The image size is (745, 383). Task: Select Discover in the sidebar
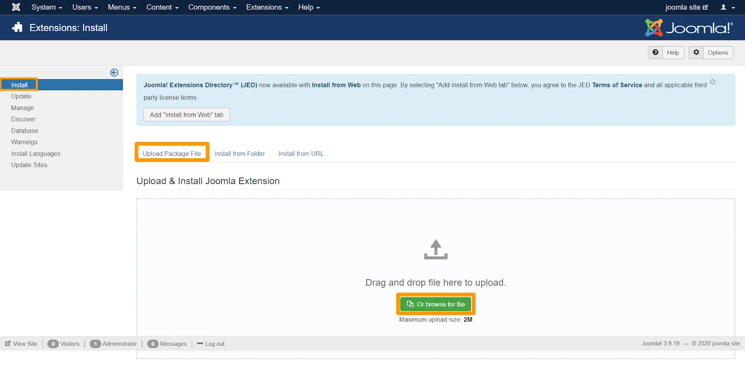(23, 119)
